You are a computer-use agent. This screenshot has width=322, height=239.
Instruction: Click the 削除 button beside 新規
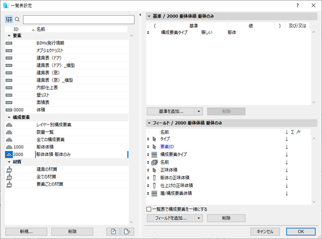[x=72, y=232]
